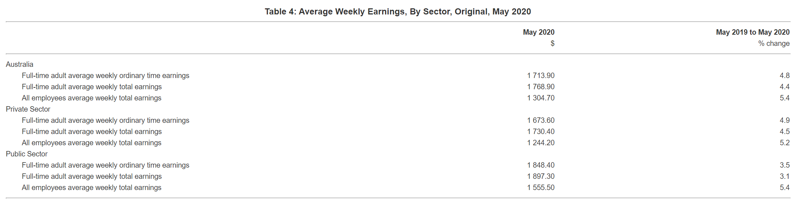Select the 1 897.30 earnings value
The width and height of the screenshot is (798, 207).
[x=541, y=176]
